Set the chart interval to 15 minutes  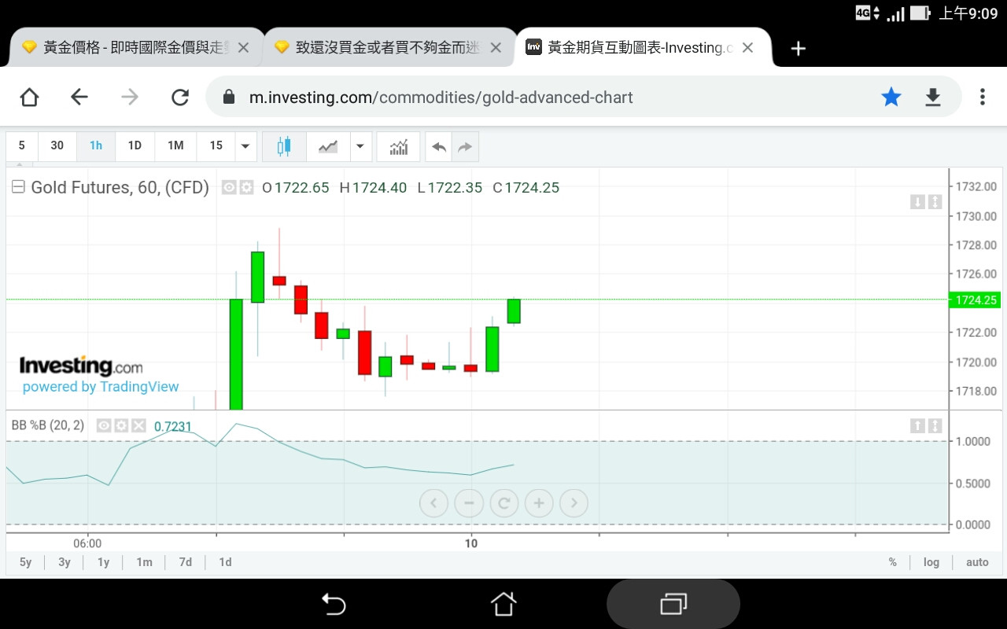216,145
